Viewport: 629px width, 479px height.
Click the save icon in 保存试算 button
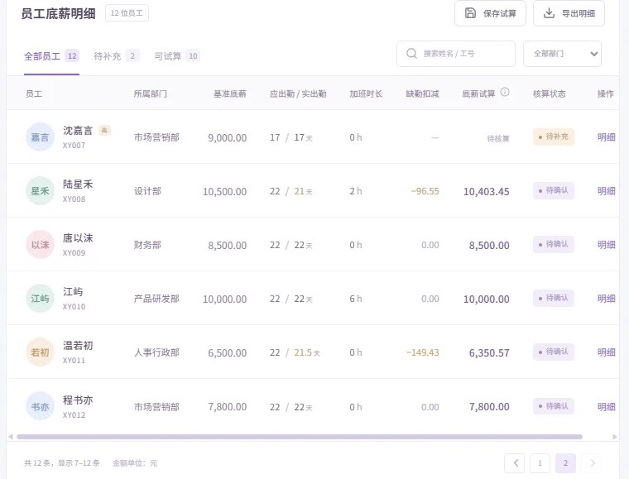tap(470, 13)
